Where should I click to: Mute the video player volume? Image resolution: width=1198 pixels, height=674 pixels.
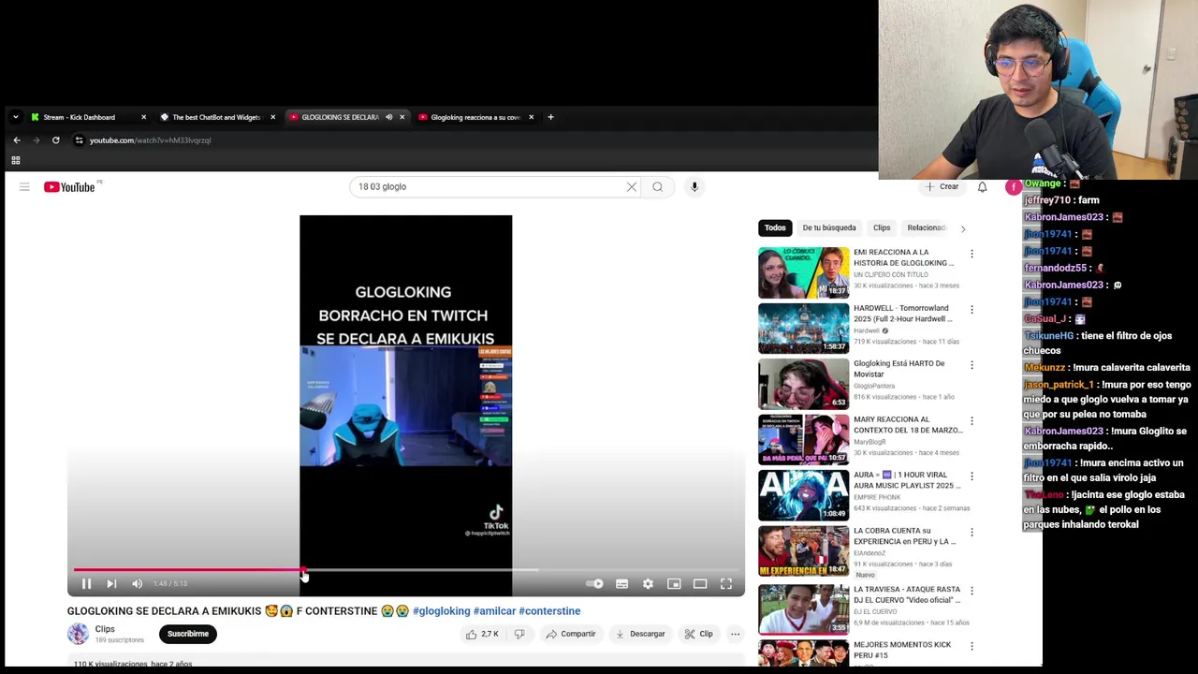(138, 584)
